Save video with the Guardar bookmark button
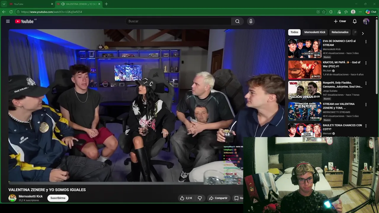The width and height of the screenshot is (379, 213). click(x=238, y=198)
